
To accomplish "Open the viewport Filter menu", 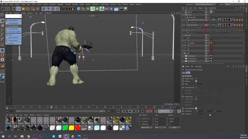I will tap(36, 13).
